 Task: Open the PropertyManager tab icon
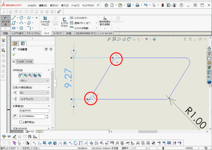click(23, 44)
